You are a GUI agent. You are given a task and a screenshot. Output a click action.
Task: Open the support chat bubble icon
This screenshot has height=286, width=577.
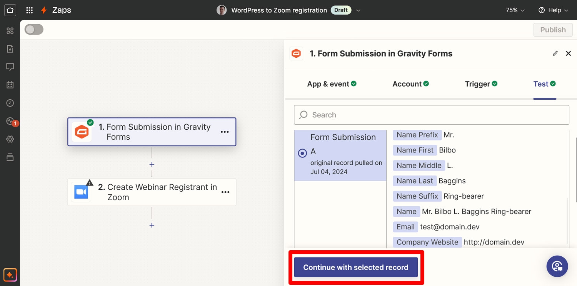point(557,266)
